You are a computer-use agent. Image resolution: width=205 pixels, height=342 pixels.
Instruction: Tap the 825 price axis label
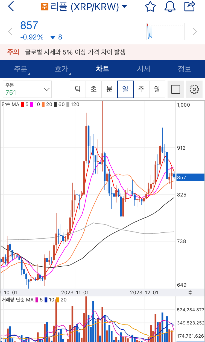(x=181, y=195)
